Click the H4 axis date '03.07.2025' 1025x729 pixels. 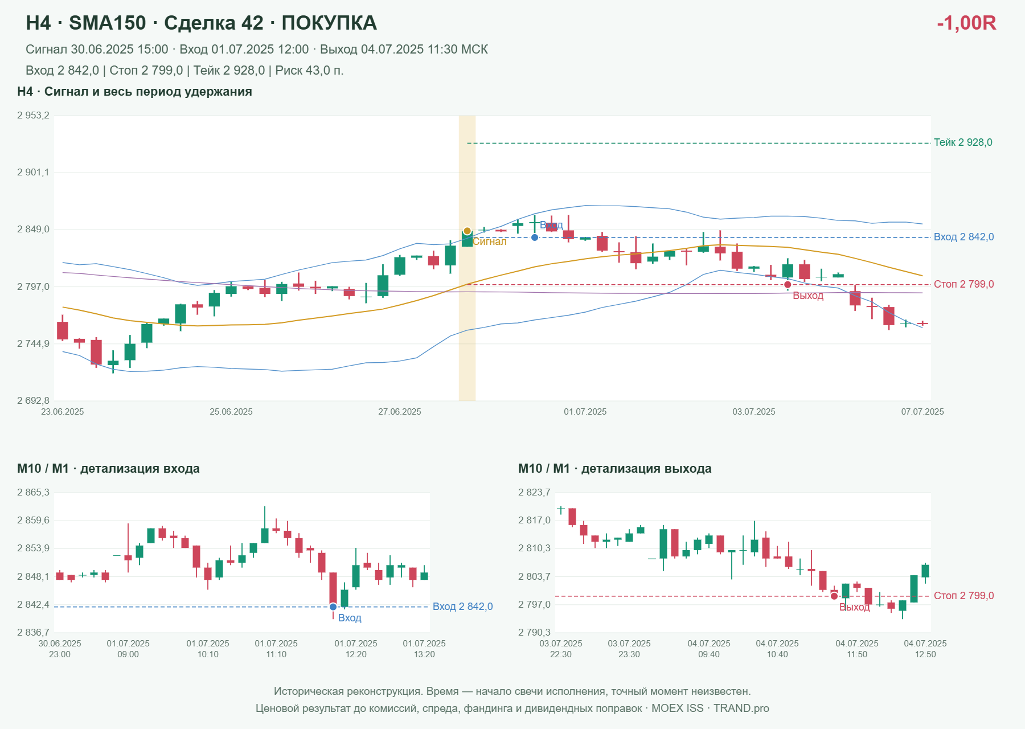click(754, 412)
